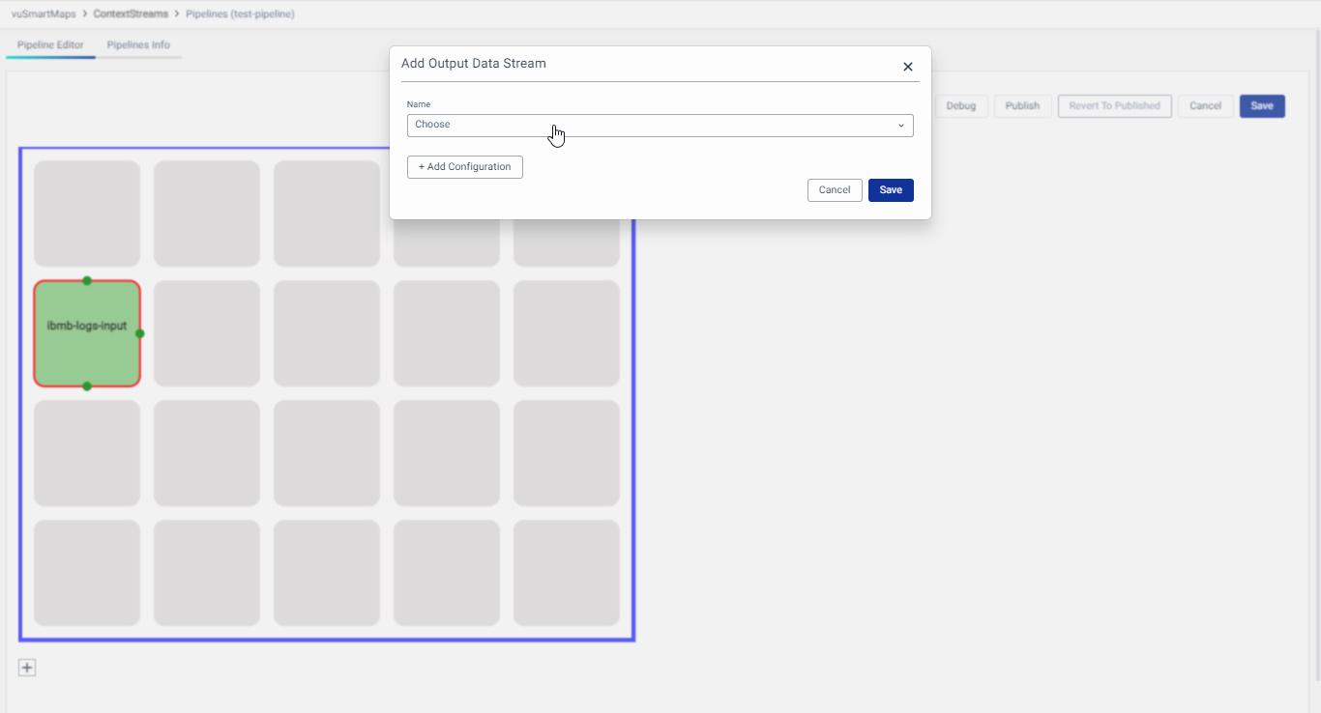
Task: Save the output data stream dialog
Action: click(x=890, y=190)
